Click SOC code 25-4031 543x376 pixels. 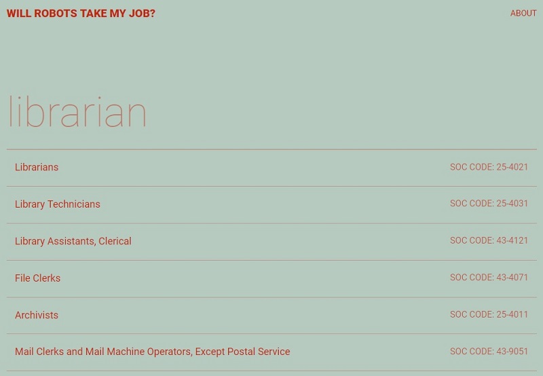pos(489,204)
